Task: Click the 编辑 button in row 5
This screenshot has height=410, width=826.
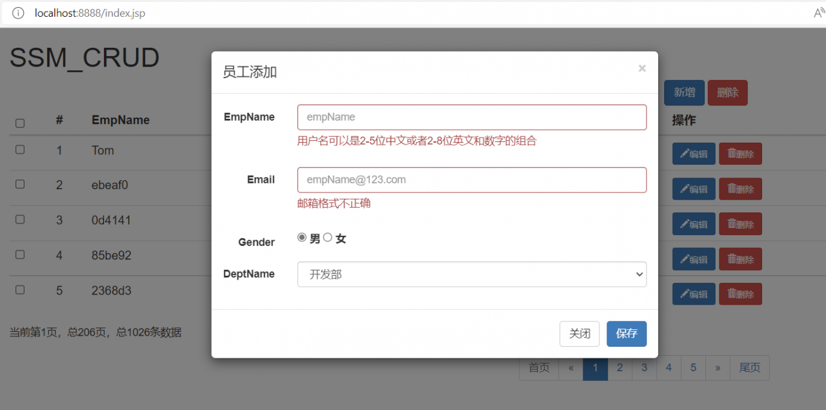Action: (x=694, y=294)
